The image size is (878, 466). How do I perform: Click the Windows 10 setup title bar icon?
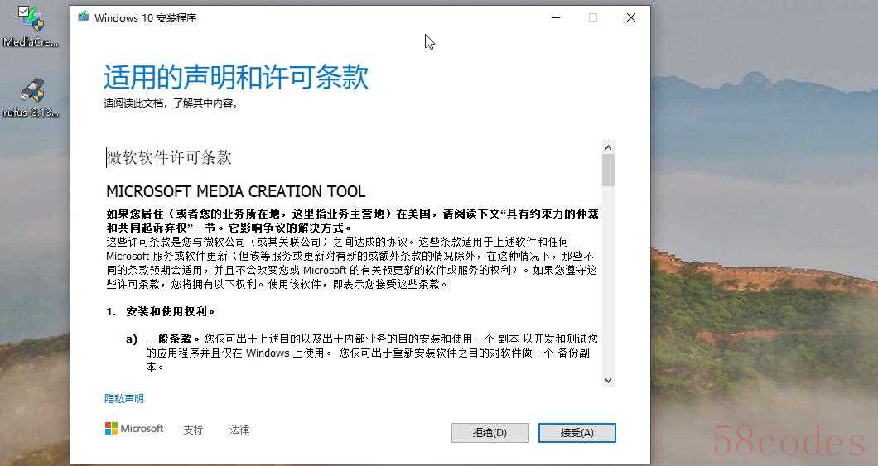click(83, 17)
